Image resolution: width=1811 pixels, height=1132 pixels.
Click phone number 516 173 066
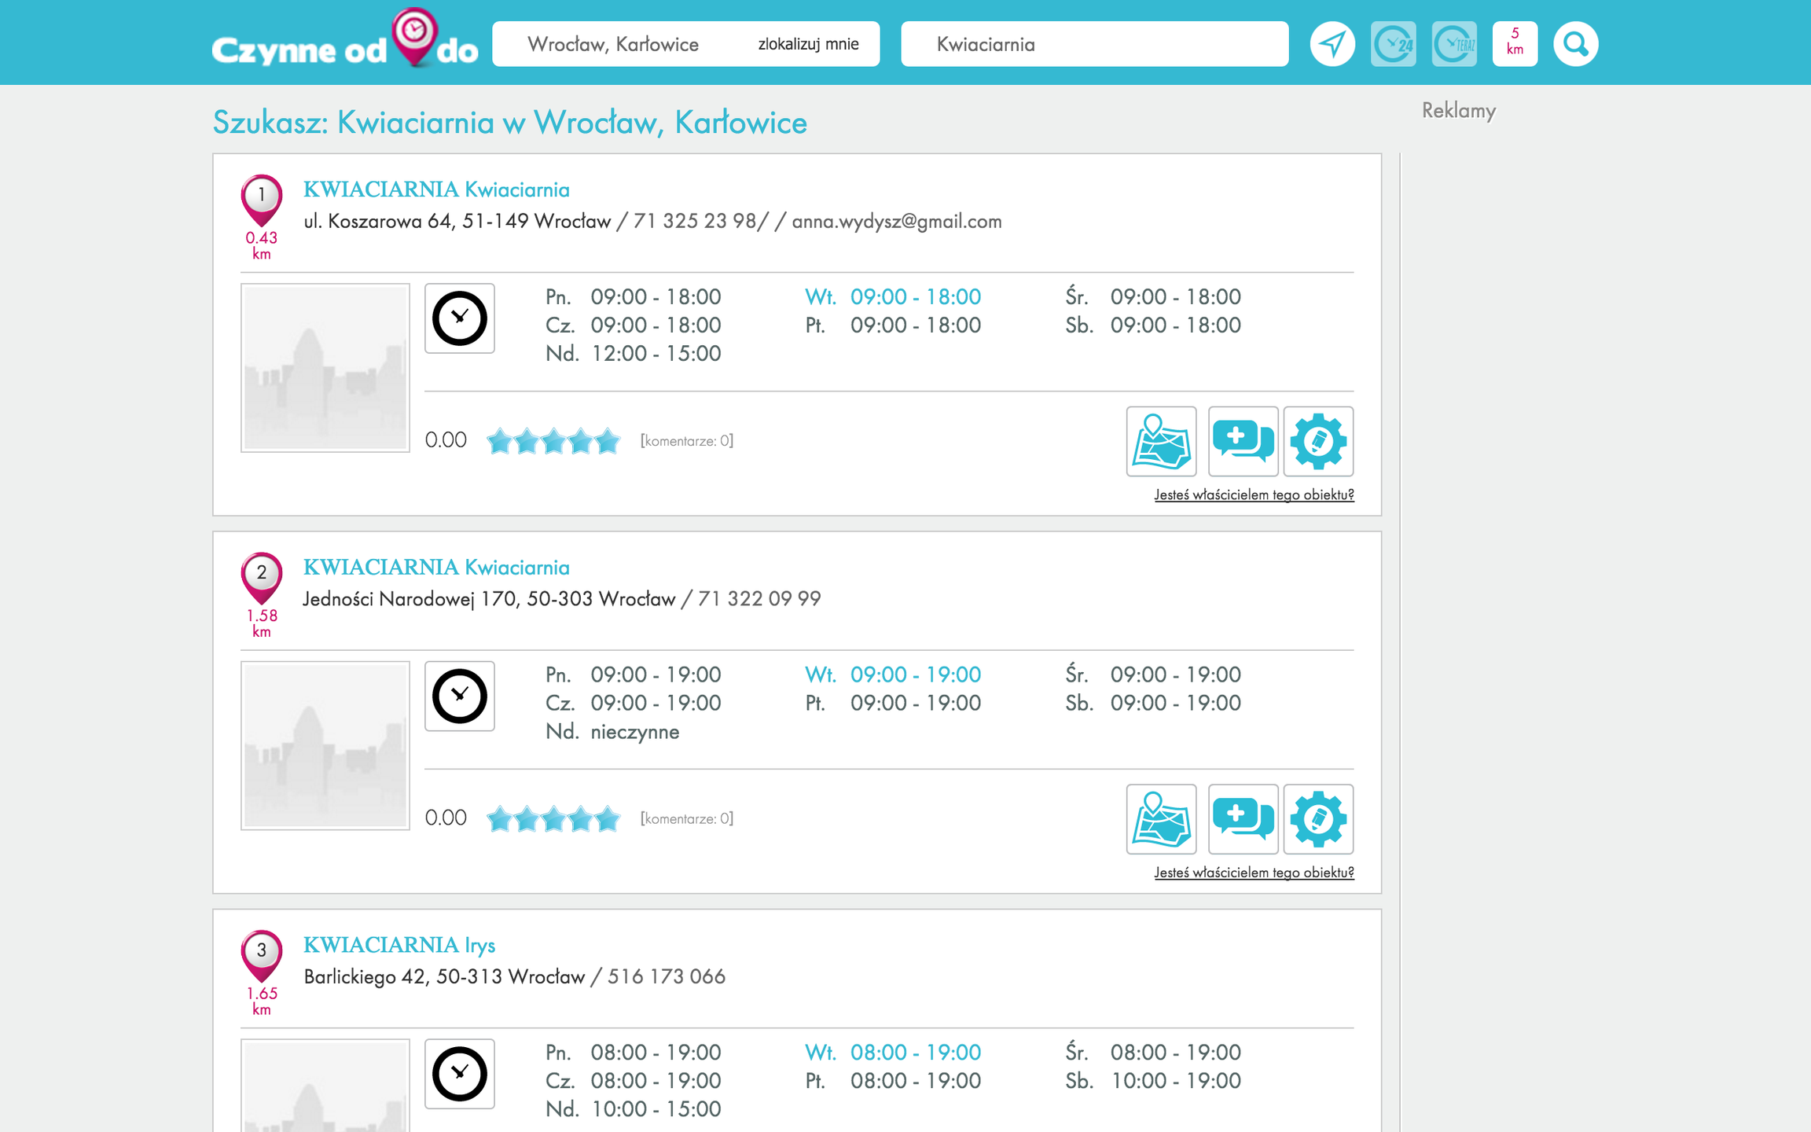point(667,977)
